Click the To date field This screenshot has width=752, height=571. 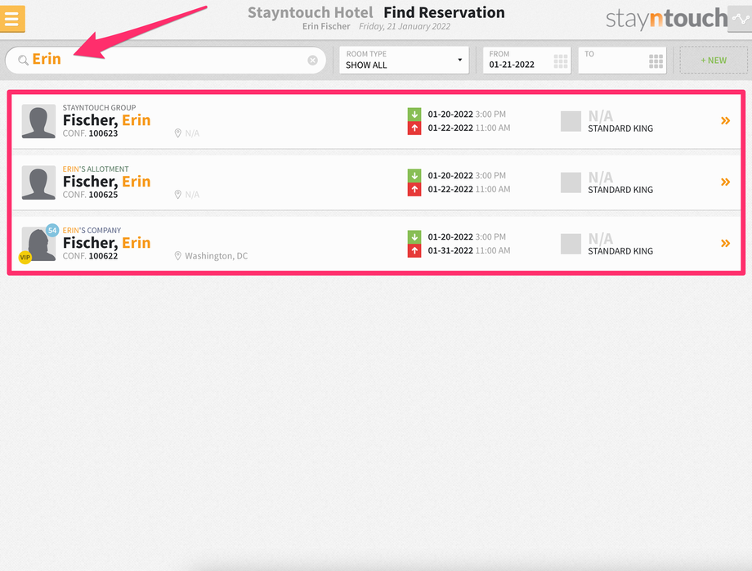point(622,60)
